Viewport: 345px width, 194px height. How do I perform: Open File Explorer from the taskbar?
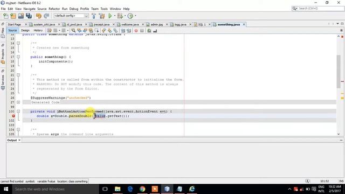118,189
